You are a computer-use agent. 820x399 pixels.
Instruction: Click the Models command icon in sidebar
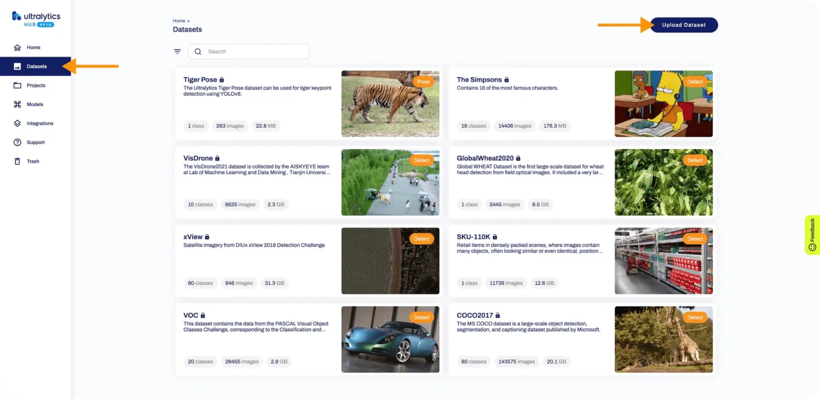pyautogui.click(x=17, y=105)
